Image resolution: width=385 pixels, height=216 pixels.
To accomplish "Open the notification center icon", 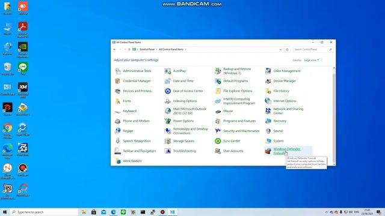I will click(378, 212).
